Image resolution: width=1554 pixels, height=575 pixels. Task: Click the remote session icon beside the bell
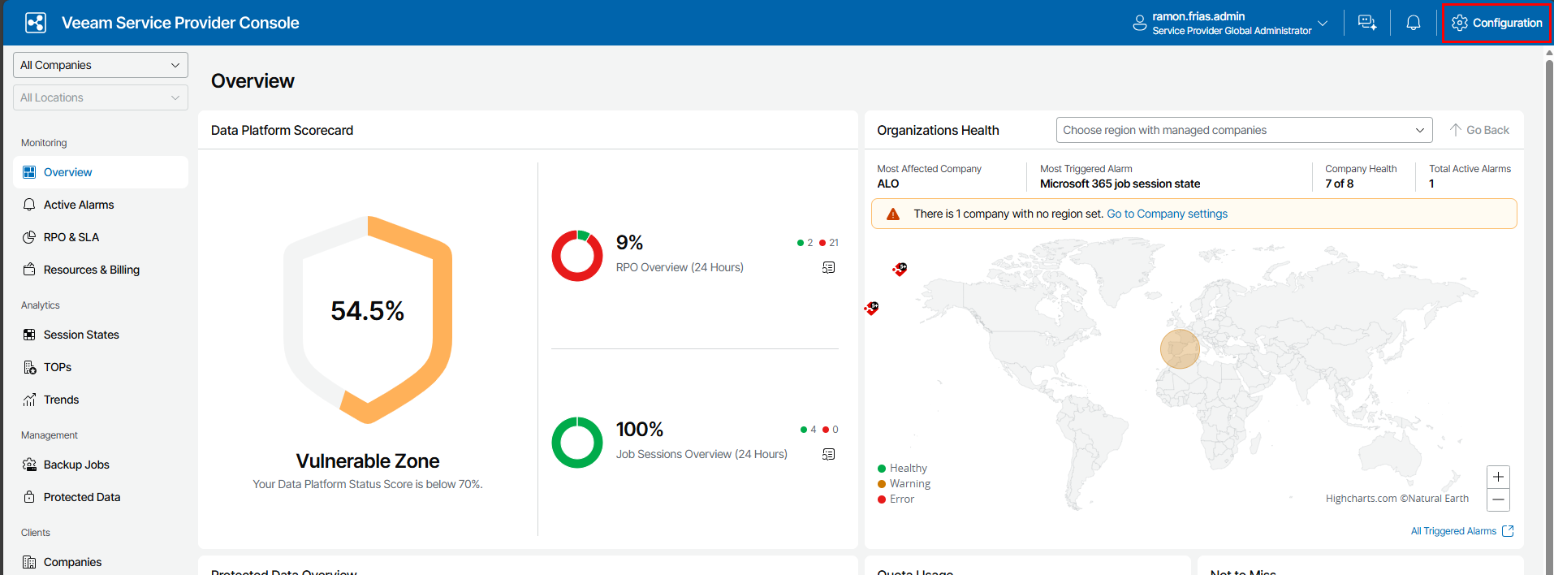pos(1367,23)
